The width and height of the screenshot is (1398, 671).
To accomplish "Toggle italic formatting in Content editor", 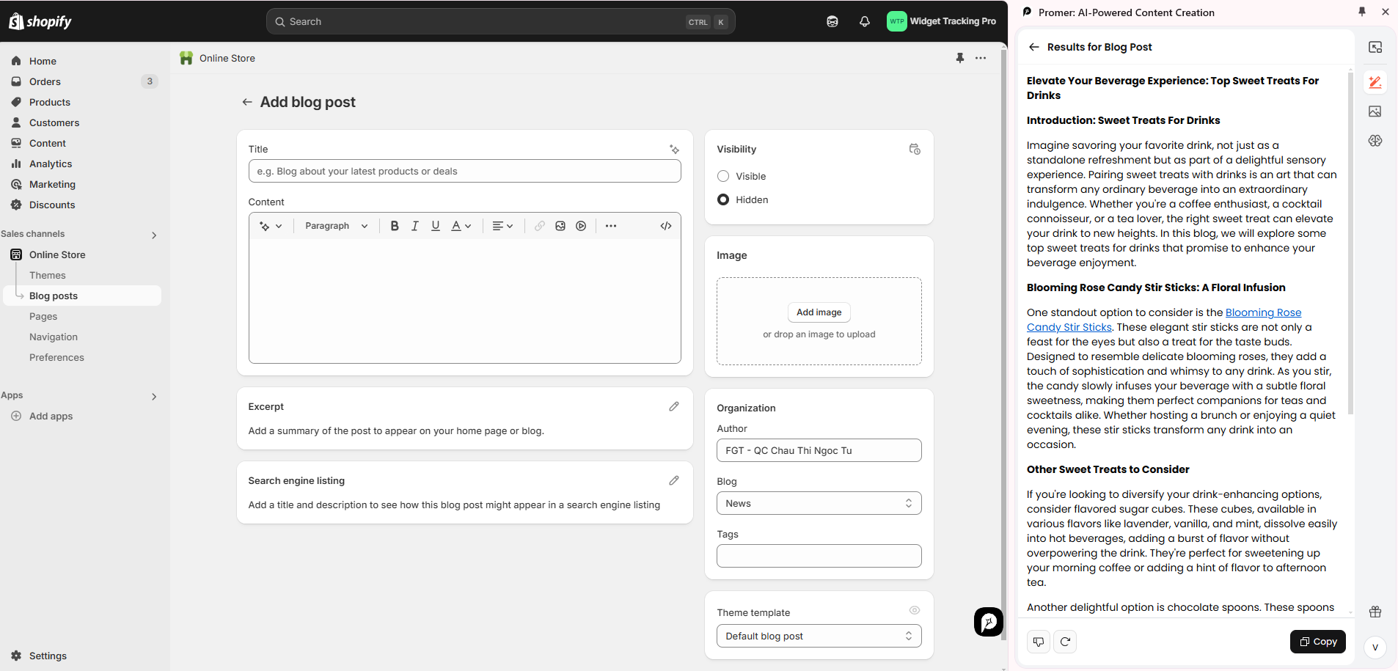I will click(x=415, y=226).
